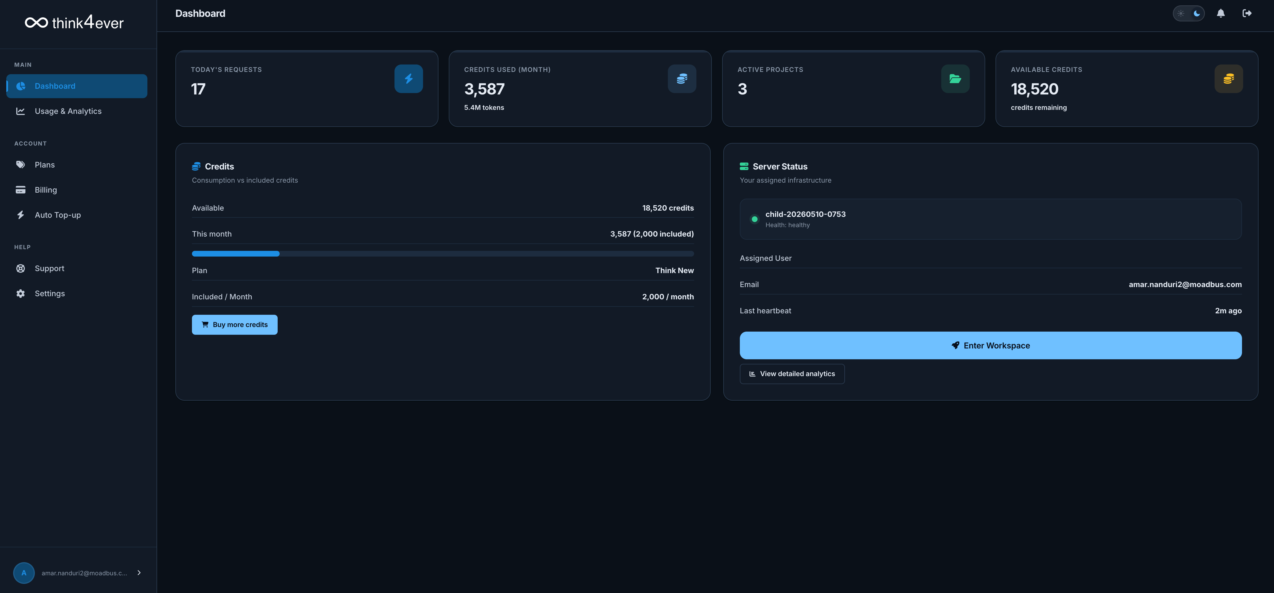The width and height of the screenshot is (1274, 593).
Task: Click the green health status indicator
Action: tap(754, 219)
